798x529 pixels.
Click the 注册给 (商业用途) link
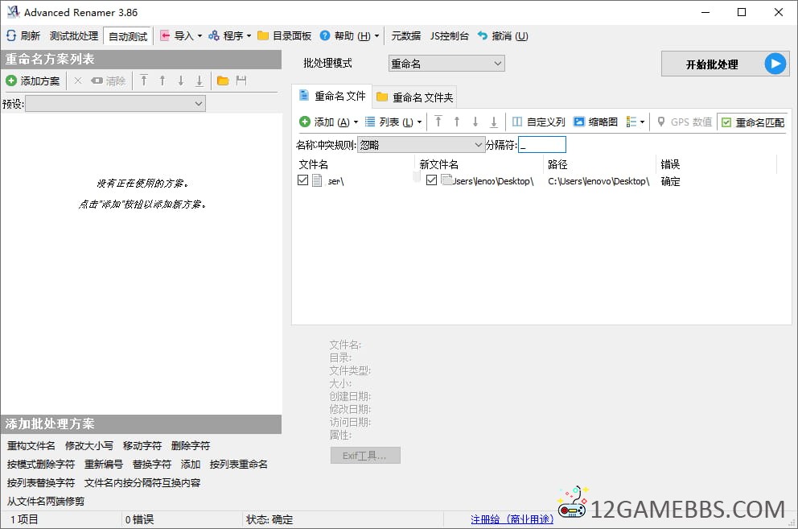point(512,519)
